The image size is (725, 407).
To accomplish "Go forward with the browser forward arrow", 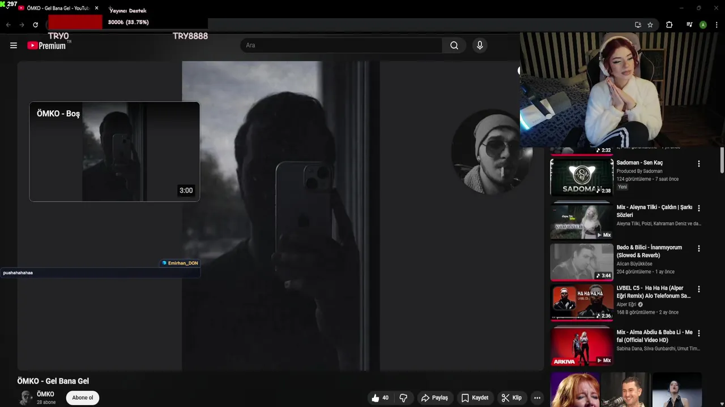I will pos(22,25).
